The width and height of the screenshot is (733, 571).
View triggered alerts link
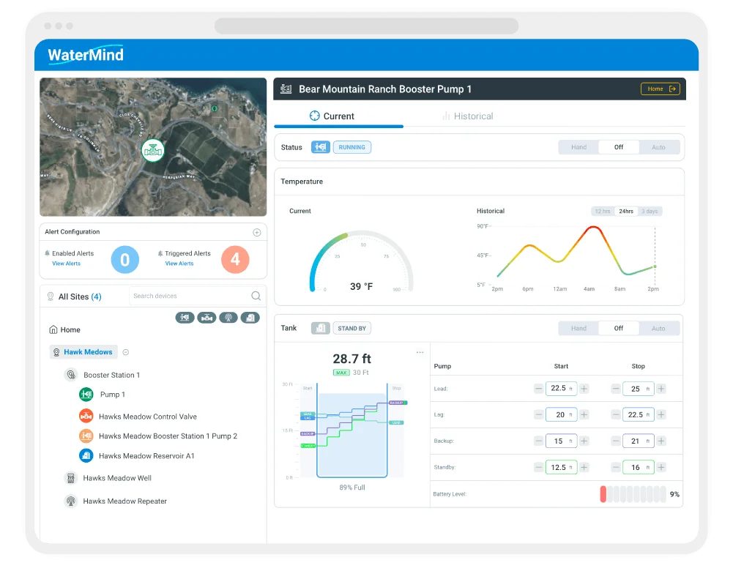[x=179, y=264]
